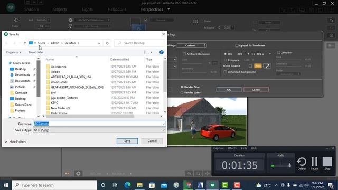Cancel the Save As dialog
Image resolution: width=338 pixels, height=190 pixels.
152,141
